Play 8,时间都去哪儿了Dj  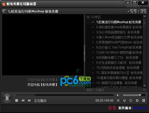pyautogui.click(x=114, y=58)
